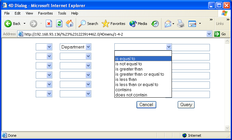This screenshot has width=232, height=140.
Task: Choose 'does not contain' from list
Action: click(131, 95)
